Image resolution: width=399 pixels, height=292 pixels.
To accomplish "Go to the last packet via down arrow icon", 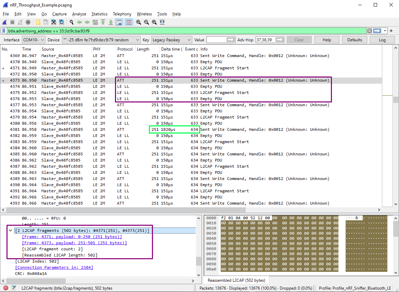I will 111,22.
